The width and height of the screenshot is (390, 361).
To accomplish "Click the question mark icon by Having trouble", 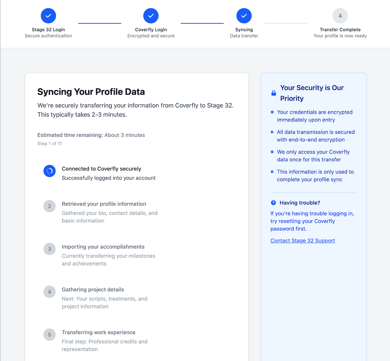I will 273,203.
